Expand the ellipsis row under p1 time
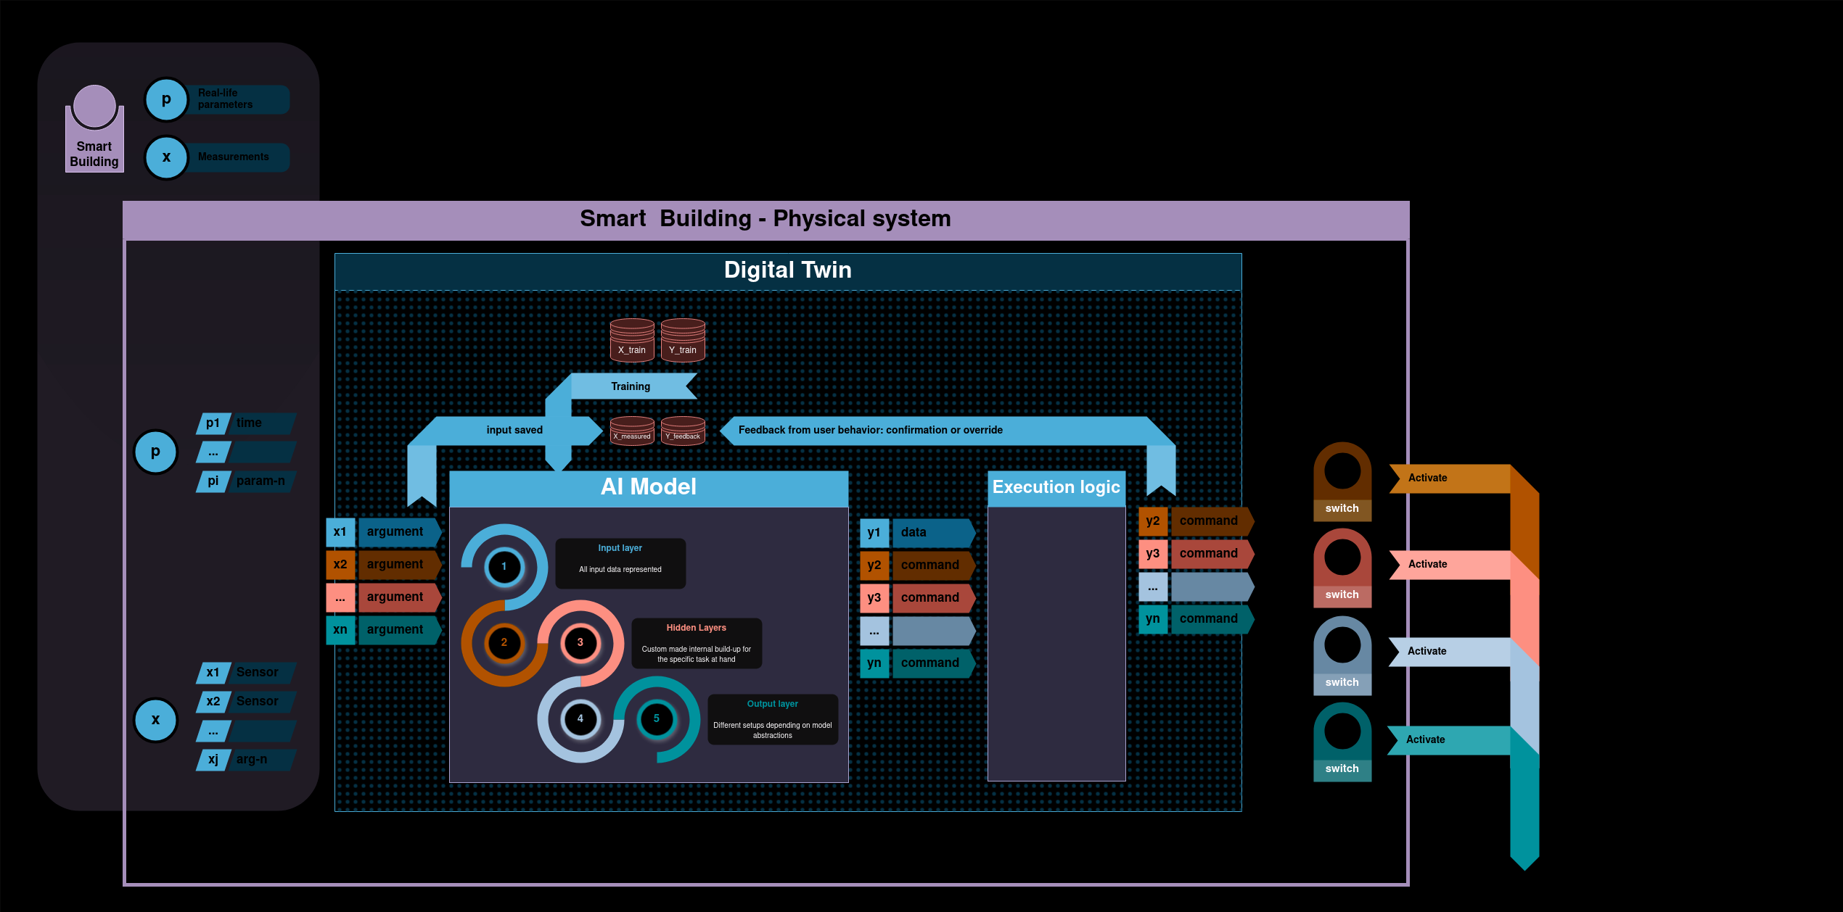The width and height of the screenshot is (1843, 912). [213, 452]
